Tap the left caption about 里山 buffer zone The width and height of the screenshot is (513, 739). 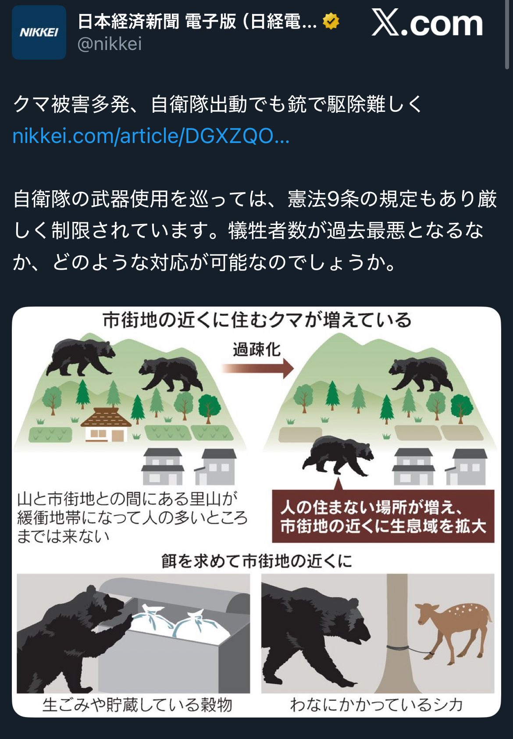click(x=132, y=518)
